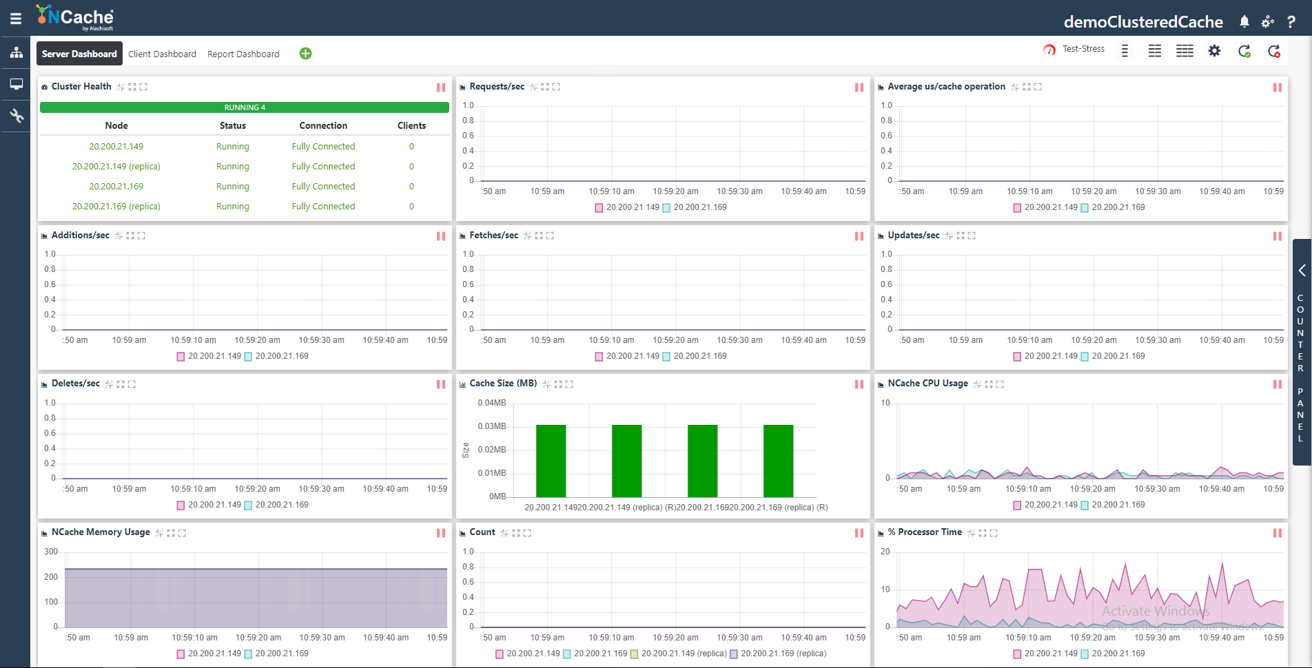1312x668 pixels.
Task: Stop refresh with red stop icon
Action: pos(1274,51)
